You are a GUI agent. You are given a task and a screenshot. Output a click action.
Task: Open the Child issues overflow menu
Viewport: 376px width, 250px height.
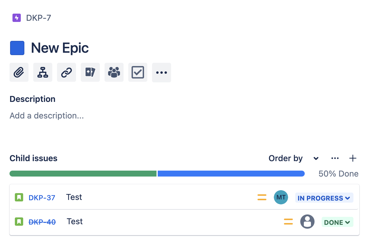click(335, 158)
